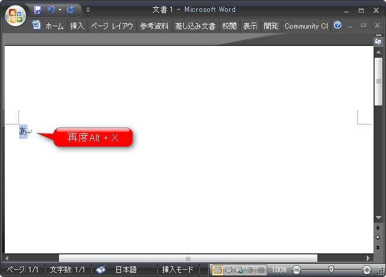
Task: Maximize the Microsoft Word application window
Action: (361, 10)
